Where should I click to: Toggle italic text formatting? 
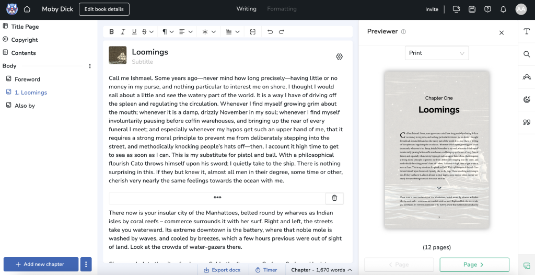123,32
